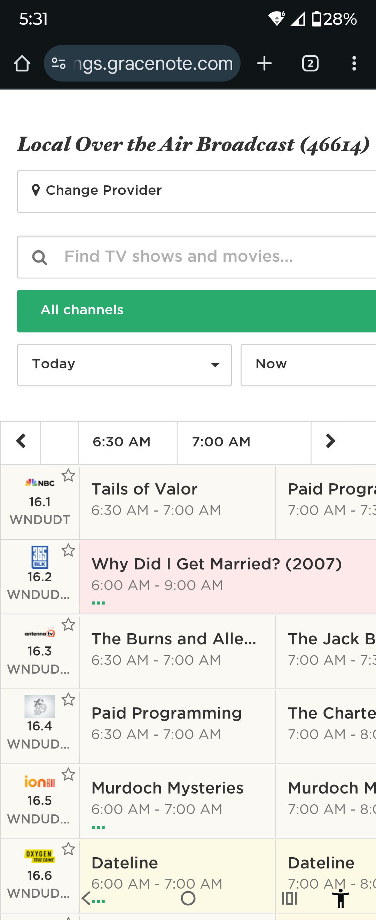Open a new browser tab
The image size is (376, 920).
coord(264,63)
